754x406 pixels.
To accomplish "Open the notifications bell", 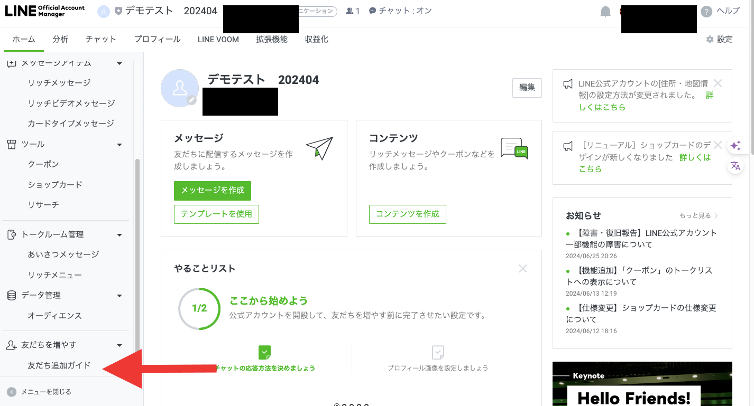I will [x=605, y=12].
